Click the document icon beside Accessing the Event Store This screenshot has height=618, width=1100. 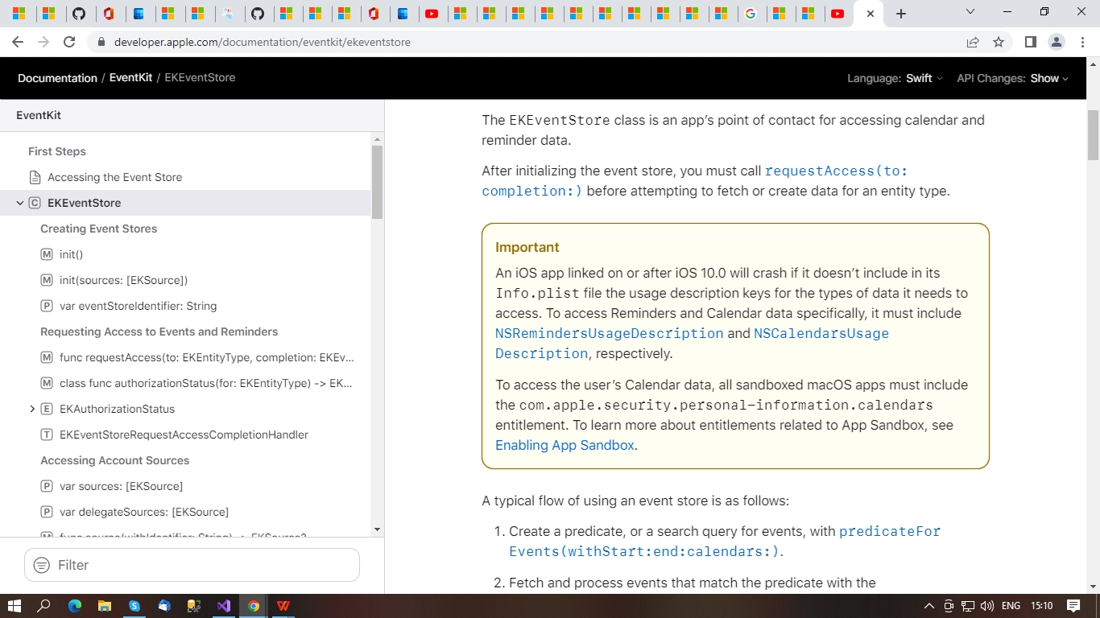point(35,177)
